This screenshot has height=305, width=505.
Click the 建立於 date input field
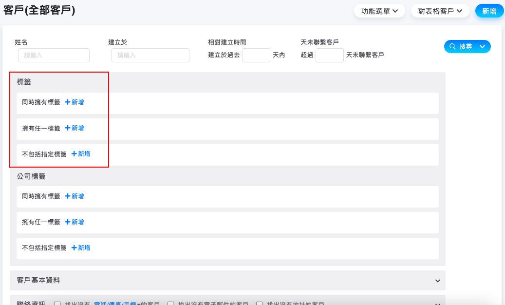tap(150, 56)
